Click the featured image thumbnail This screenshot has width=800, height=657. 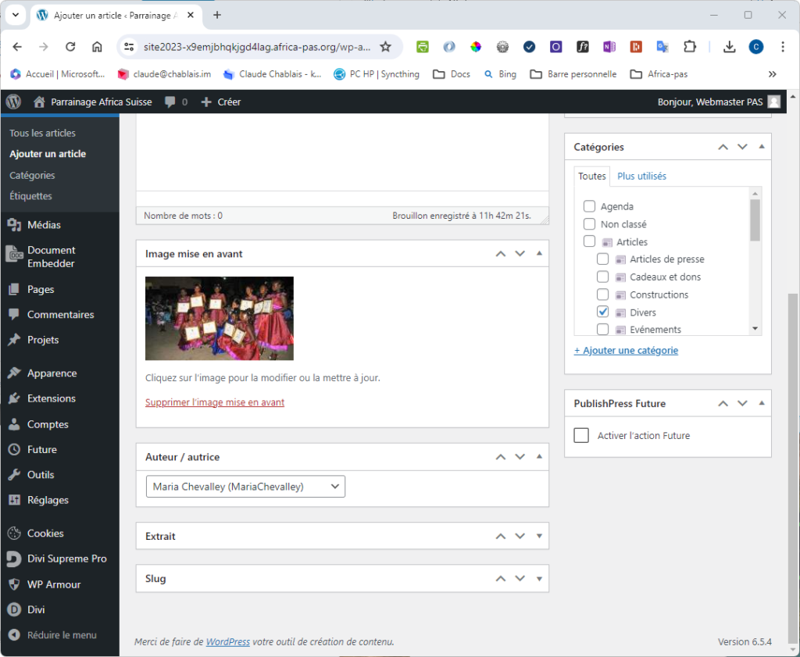coord(220,318)
